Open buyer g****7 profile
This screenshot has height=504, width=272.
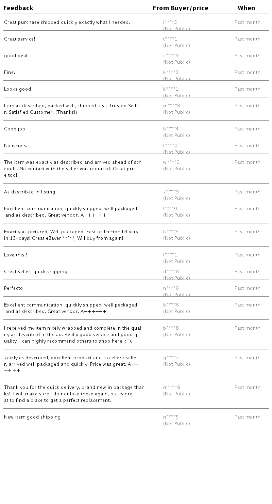(171, 358)
